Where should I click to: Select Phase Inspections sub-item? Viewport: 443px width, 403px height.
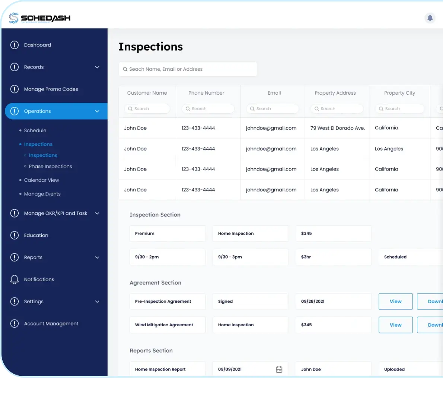[50, 166]
